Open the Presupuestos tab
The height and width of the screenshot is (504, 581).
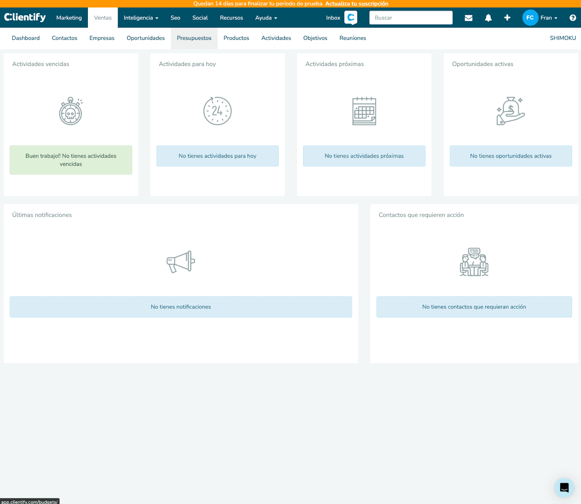[194, 38]
